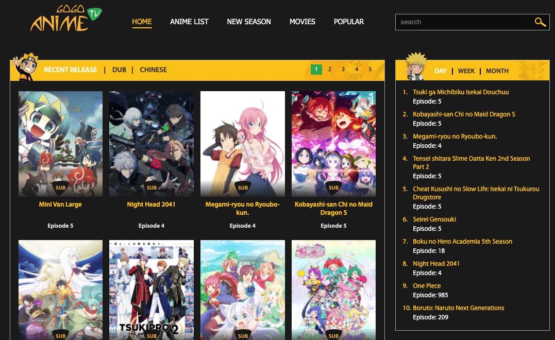Select pagination page 1
555x340 pixels.
tap(316, 70)
